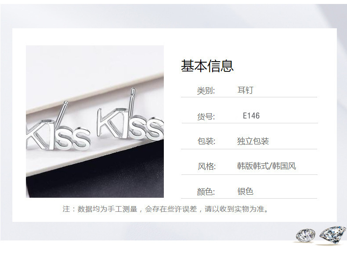
Task: Select the 风格 label
Action: click(x=206, y=166)
